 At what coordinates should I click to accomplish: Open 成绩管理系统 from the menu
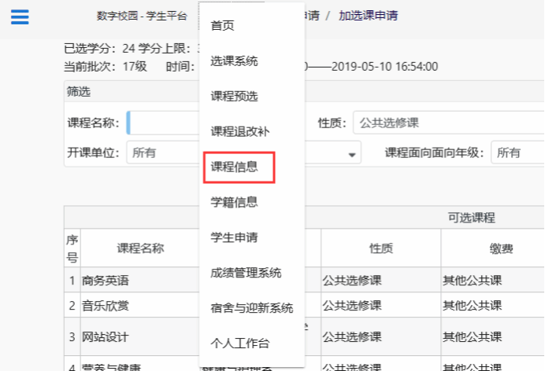click(246, 274)
